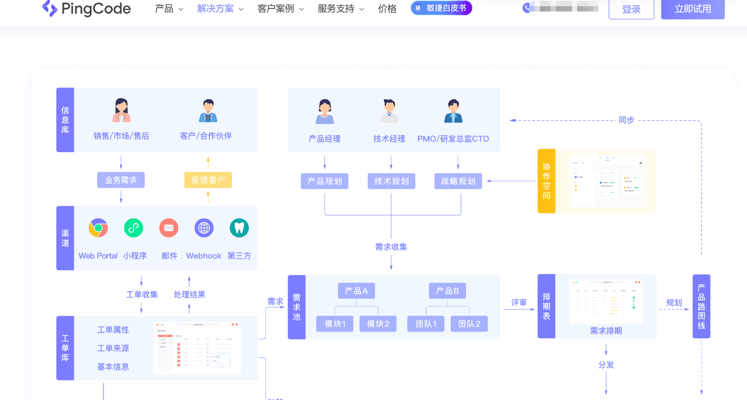Image resolution: width=747 pixels, height=400 pixels.
Task: Click the 第三方 tooth icon
Action: (239, 228)
